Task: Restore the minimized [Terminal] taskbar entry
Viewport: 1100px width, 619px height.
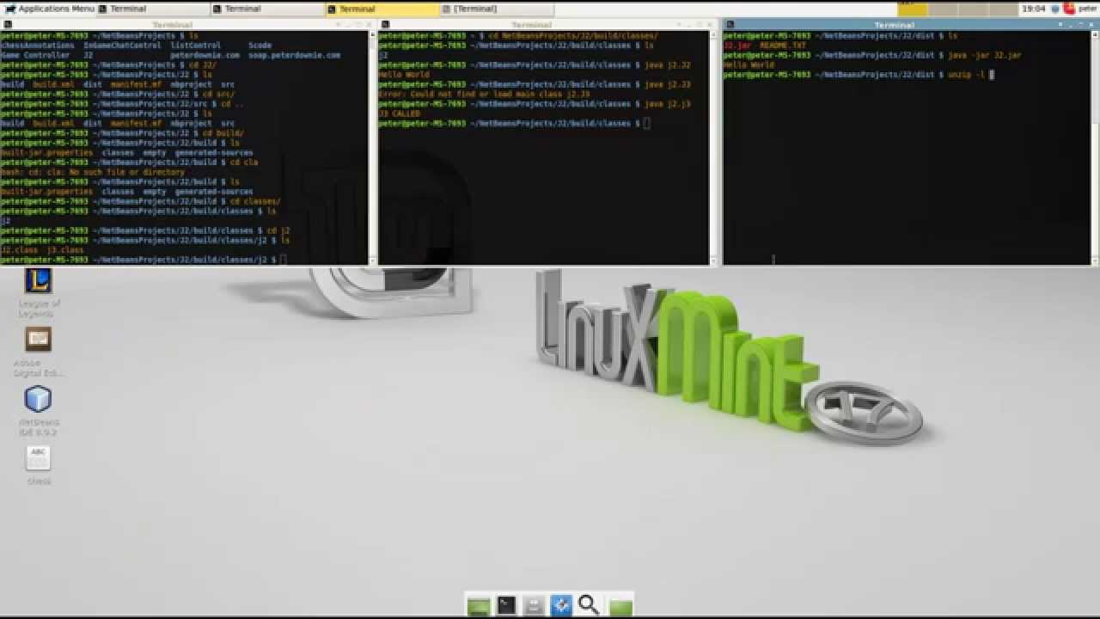Action: (x=497, y=9)
